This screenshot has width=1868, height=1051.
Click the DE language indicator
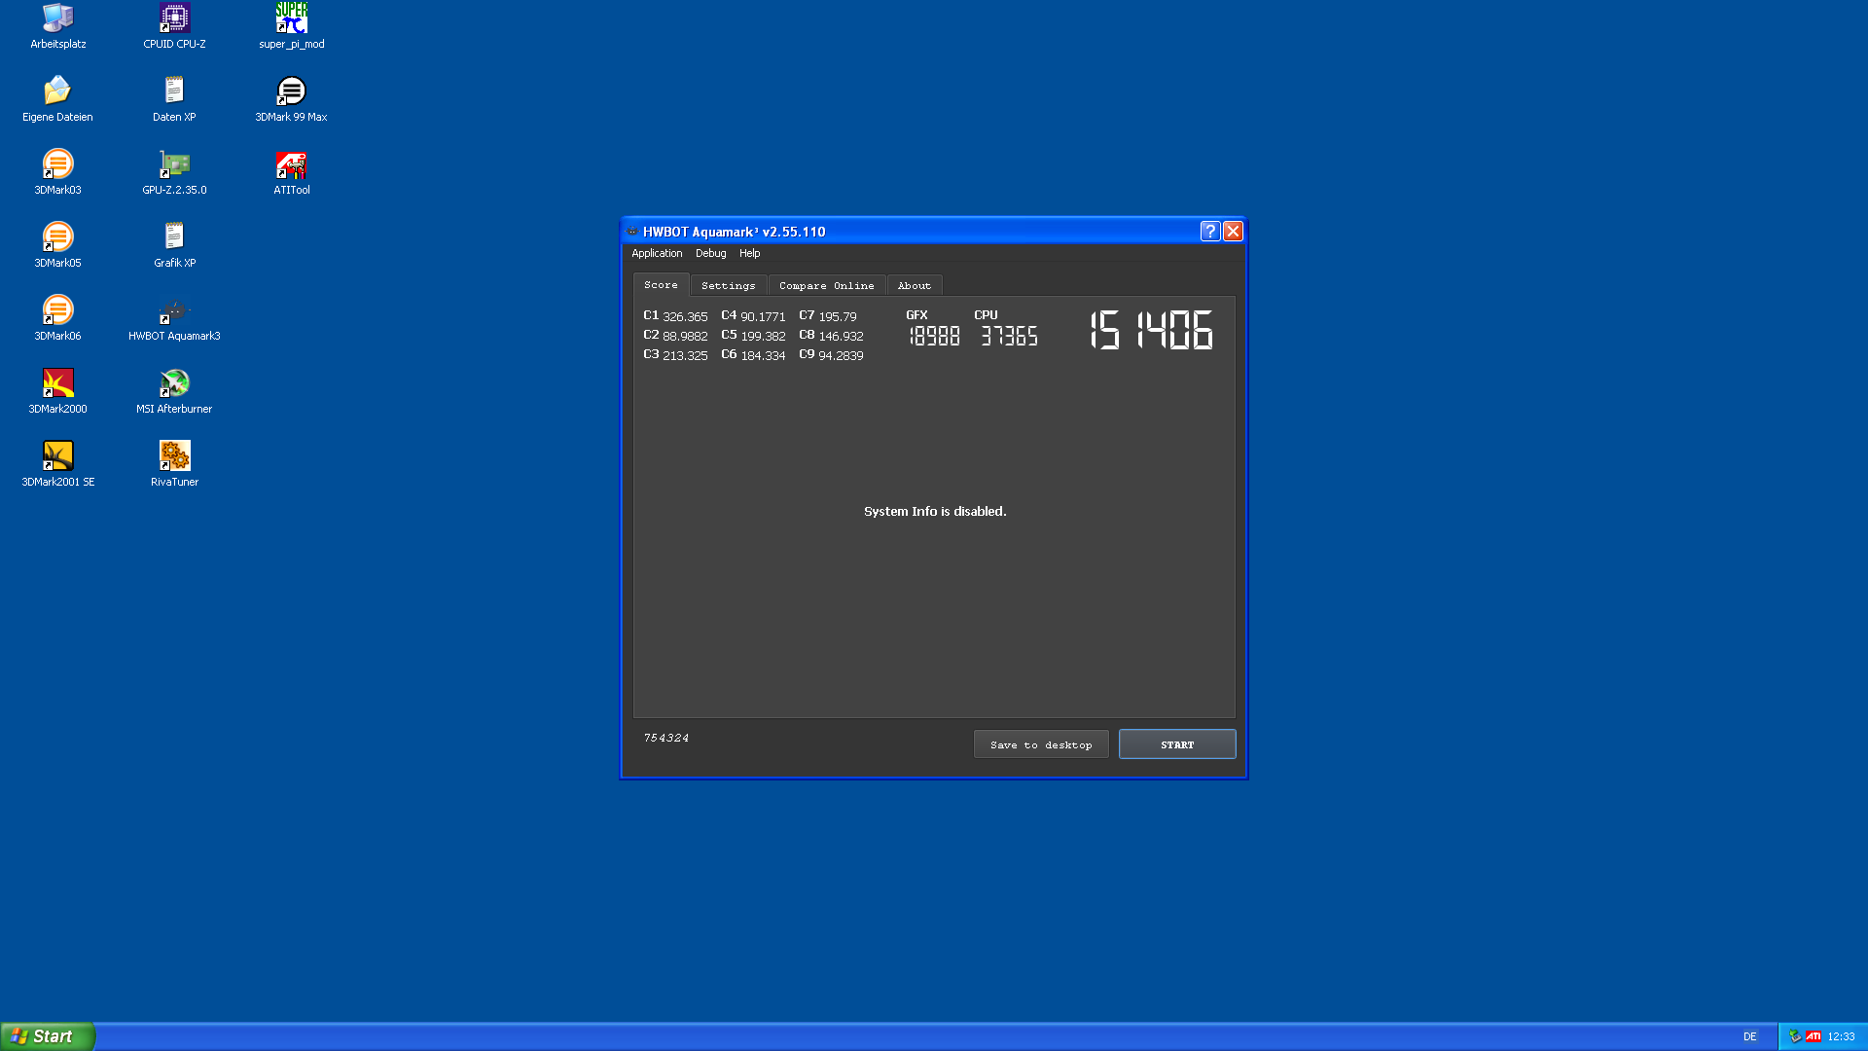(x=1750, y=1036)
